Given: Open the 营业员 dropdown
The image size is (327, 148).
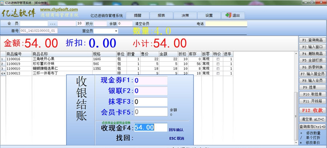Looking at the screenshot, I should click(116, 31).
